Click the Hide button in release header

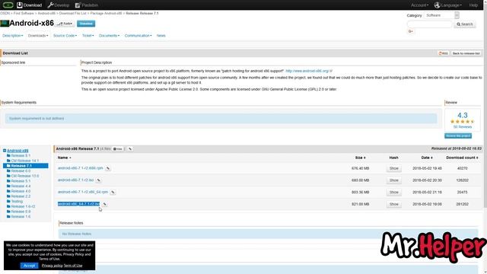pyautogui.click(x=118, y=149)
